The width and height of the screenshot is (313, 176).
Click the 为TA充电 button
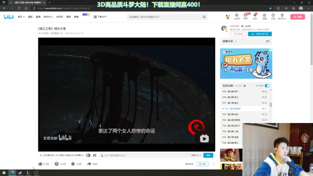point(238,34)
